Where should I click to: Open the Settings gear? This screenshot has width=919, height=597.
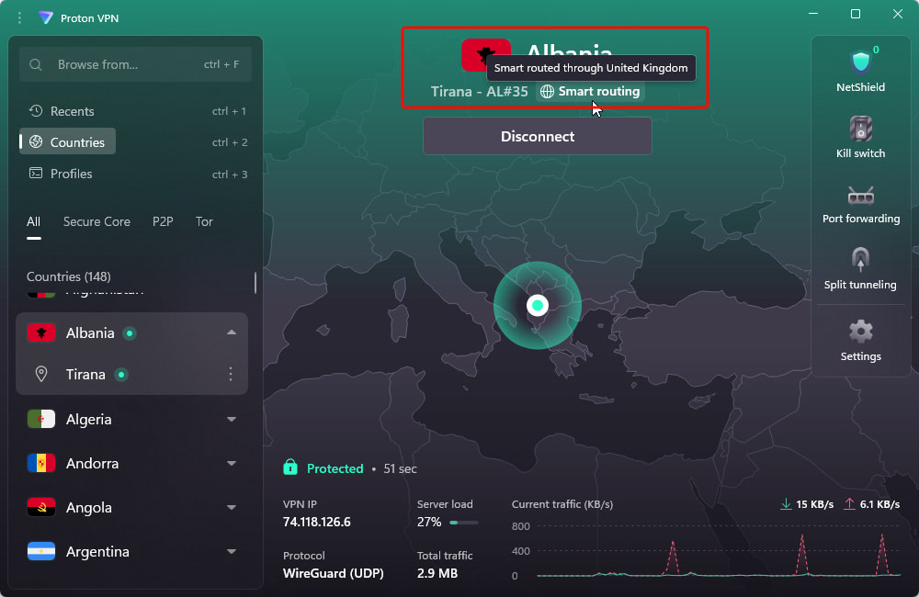pos(860,332)
